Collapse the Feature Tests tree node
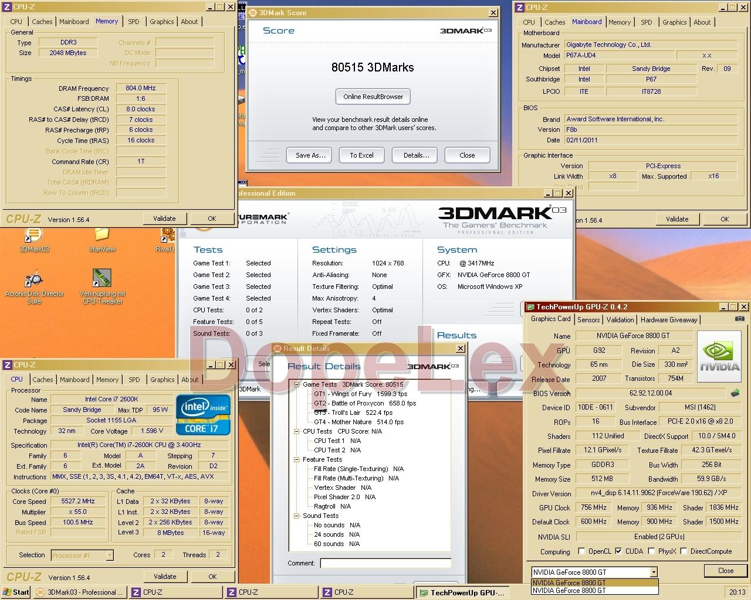 point(297,459)
